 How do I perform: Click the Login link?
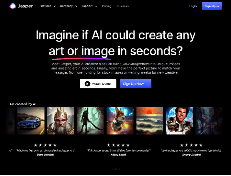click(x=193, y=6)
